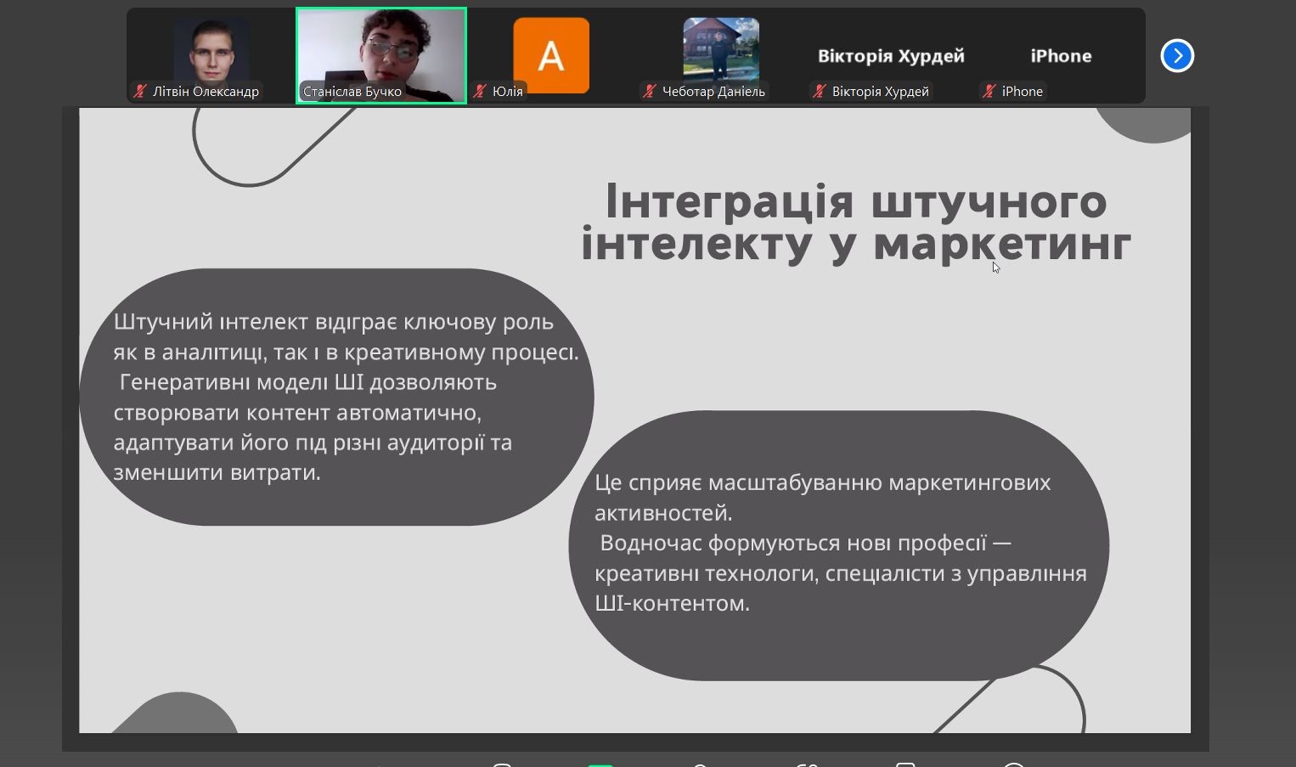Click the word 'активностей.' on the slide
This screenshot has height=767, width=1296.
tap(663, 513)
